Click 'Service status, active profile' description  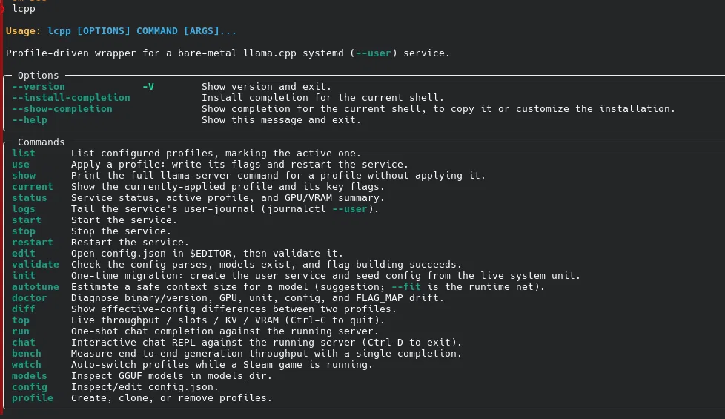click(228, 197)
